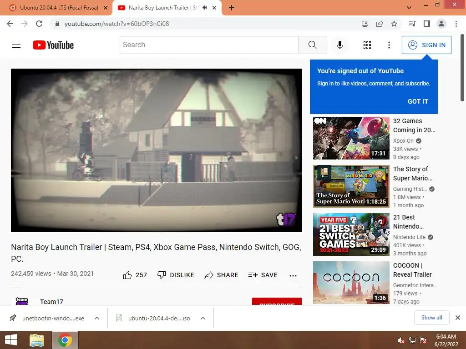Select the Narita Boy Launch Trailer tab

tap(163, 8)
